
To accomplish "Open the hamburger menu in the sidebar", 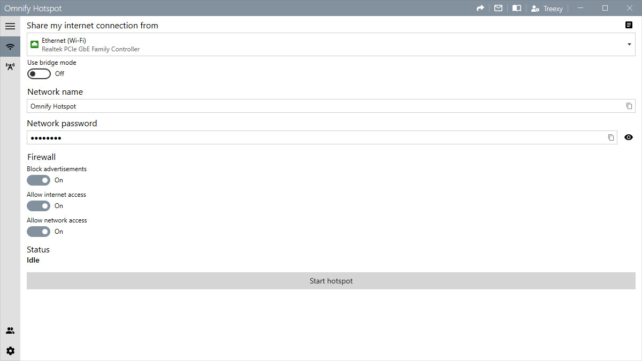I will 10,26.
